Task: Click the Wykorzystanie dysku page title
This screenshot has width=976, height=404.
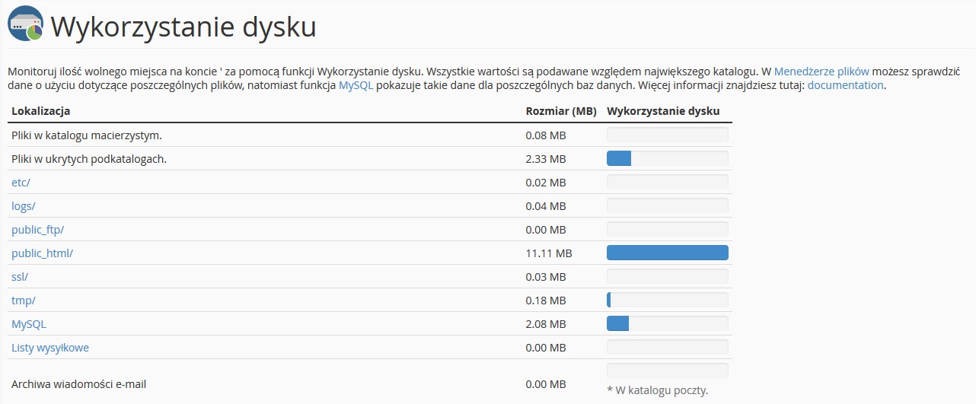Action: (183, 27)
